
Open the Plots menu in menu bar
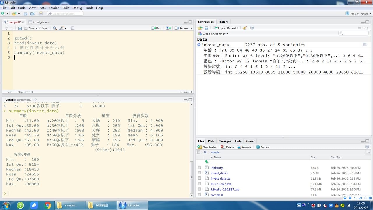pyautogui.click(x=42, y=8)
